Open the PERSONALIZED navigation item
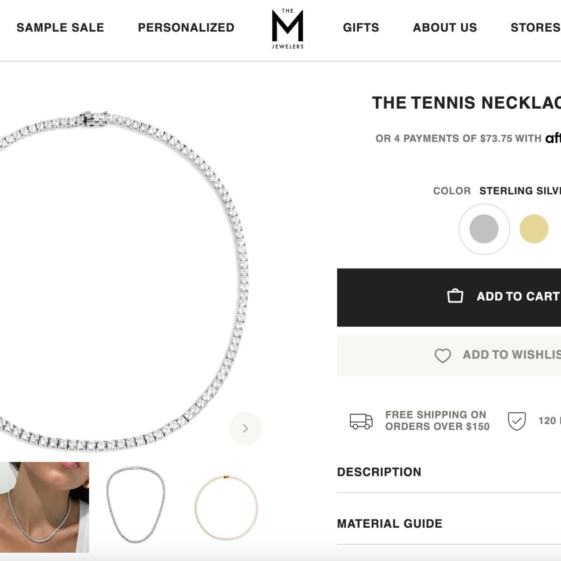Viewport: 561px width, 561px height. click(x=186, y=27)
